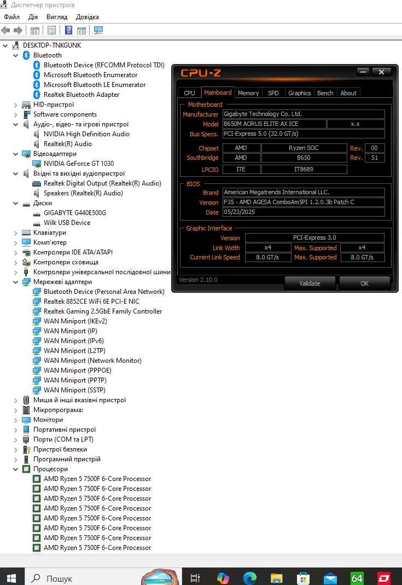Image resolution: width=402 pixels, height=585 pixels.
Task: Toggle the action pane toolbar icon
Action: pos(81,30)
